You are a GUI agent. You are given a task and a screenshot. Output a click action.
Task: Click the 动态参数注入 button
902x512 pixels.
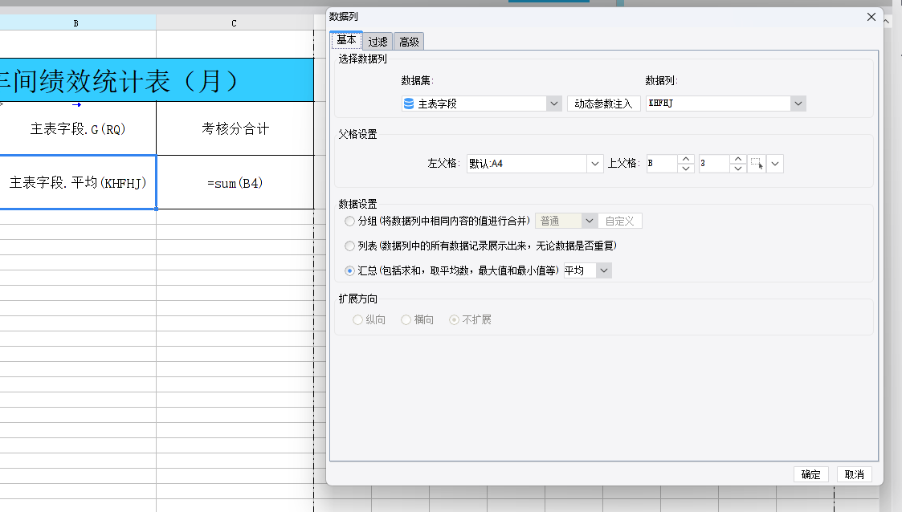[603, 104]
